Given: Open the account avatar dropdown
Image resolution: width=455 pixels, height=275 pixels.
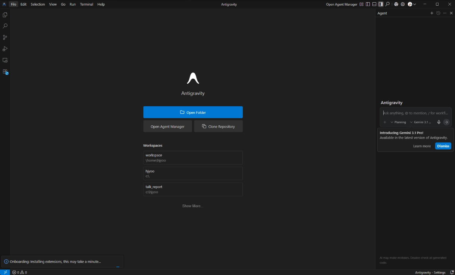Looking at the screenshot, I should [412, 4].
